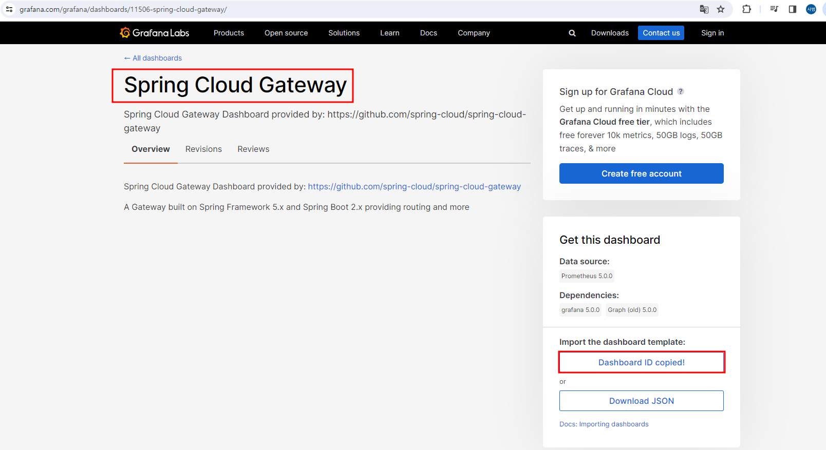
Task: Click the Prometheus 5.0.0 data source tag
Action: click(x=587, y=276)
